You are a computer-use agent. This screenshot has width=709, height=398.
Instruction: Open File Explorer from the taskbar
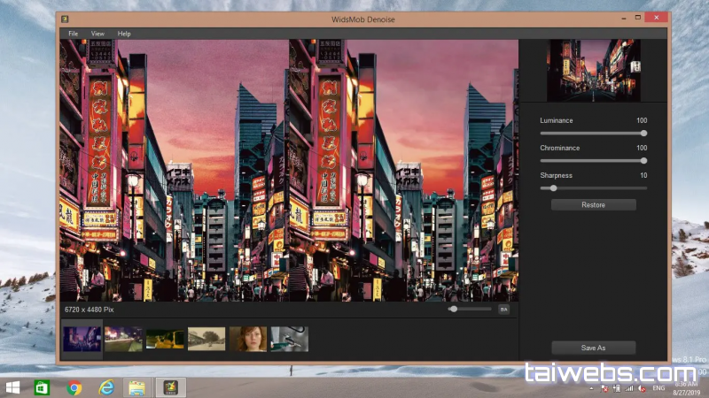click(136, 387)
